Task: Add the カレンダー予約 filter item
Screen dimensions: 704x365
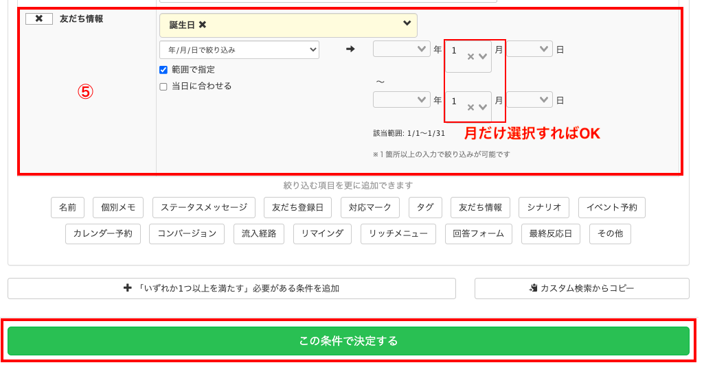Action: pos(103,234)
